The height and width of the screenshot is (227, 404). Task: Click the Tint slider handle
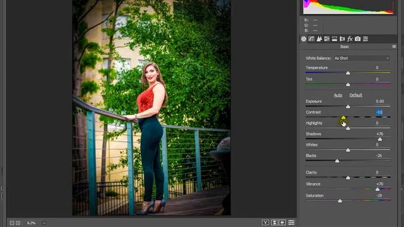tap(348, 84)
